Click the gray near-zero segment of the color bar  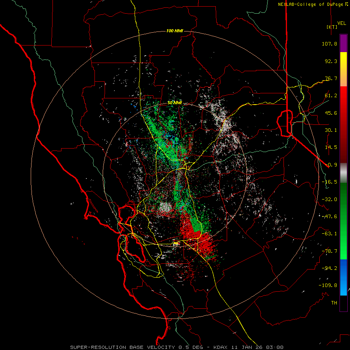[343, 173]
